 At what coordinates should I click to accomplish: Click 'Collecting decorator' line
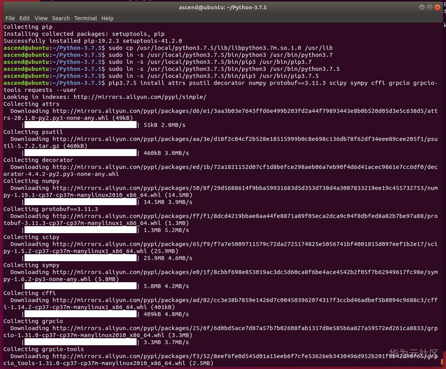(x=38, y=160)
